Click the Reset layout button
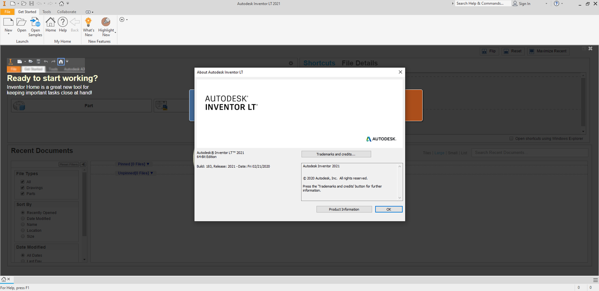The image size is (599, 291). (512, 51)
